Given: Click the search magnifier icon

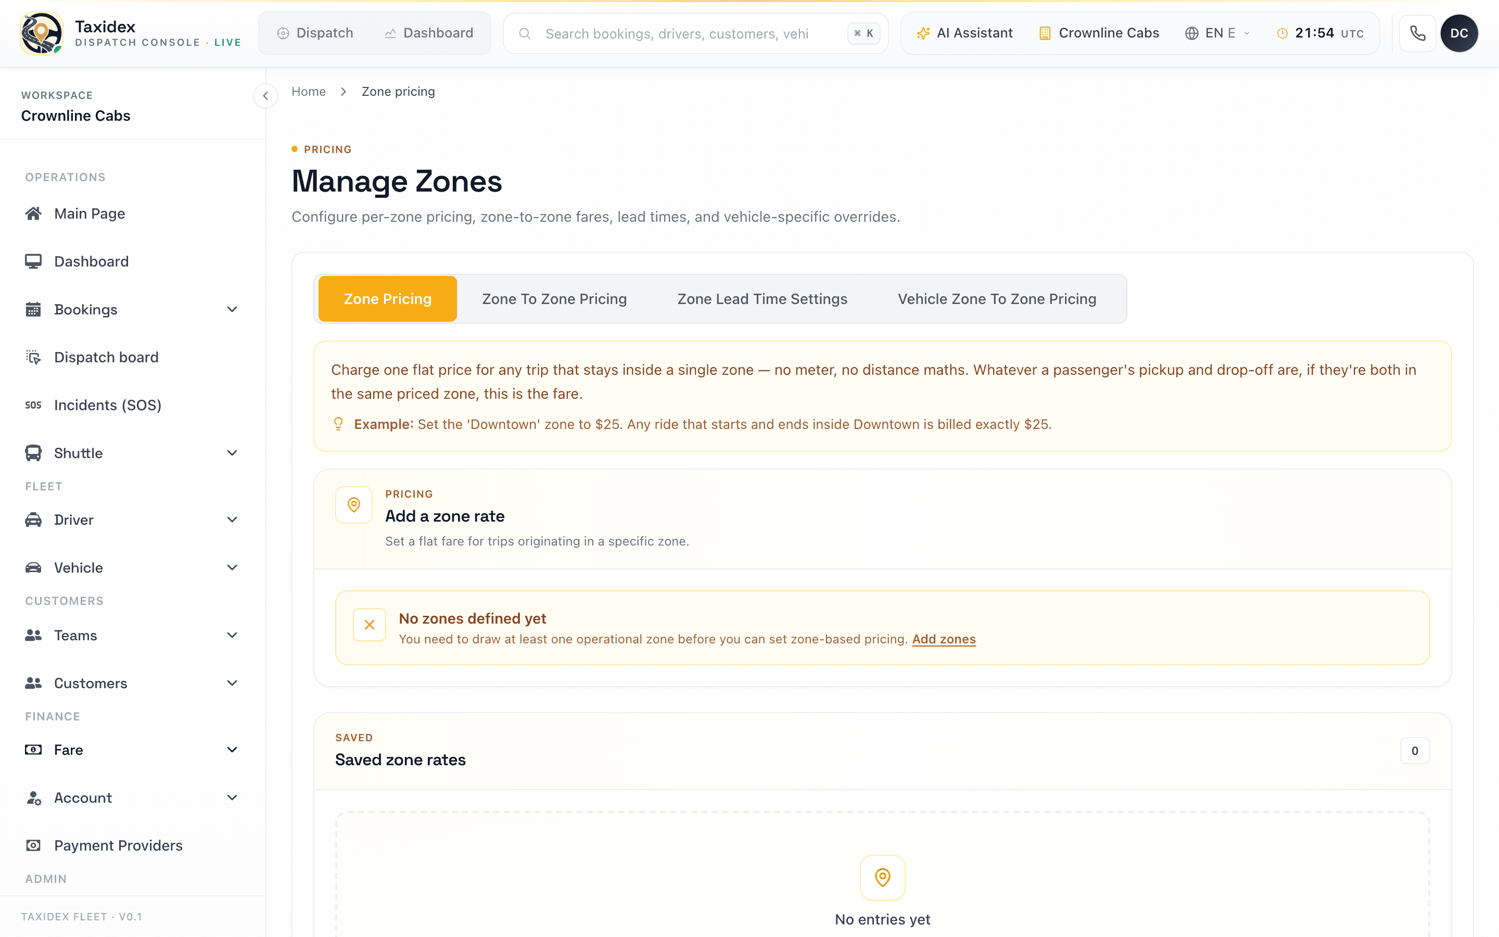Looking at the screenshot, I should (x=525, y=33).
